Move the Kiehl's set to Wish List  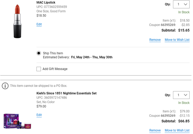(177, 130)
